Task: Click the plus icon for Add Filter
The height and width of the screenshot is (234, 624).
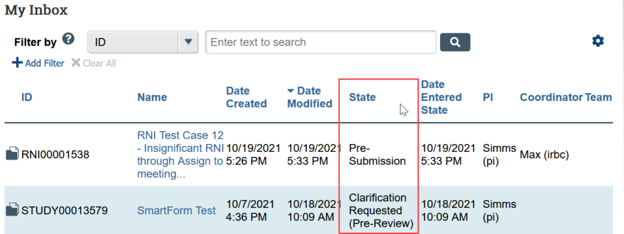Action: coord(17,63)
